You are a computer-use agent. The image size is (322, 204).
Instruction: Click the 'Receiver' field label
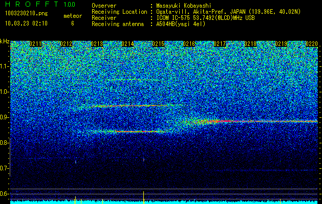104,18
